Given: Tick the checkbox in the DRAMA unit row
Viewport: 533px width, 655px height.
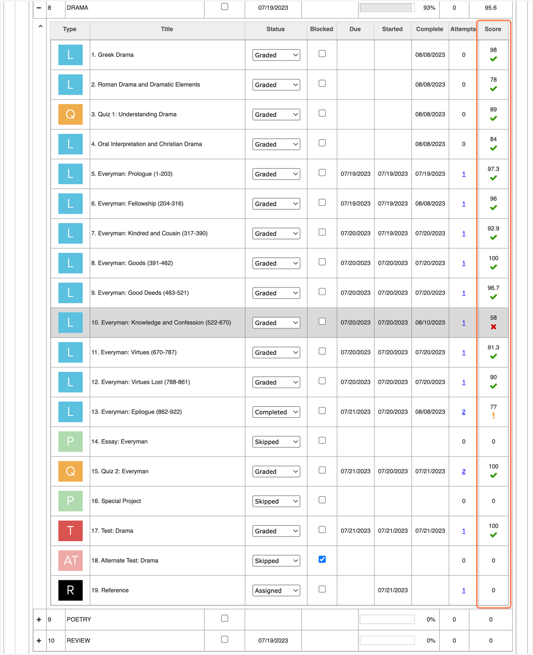Looking at the screenshot, I should pos(225,7).
